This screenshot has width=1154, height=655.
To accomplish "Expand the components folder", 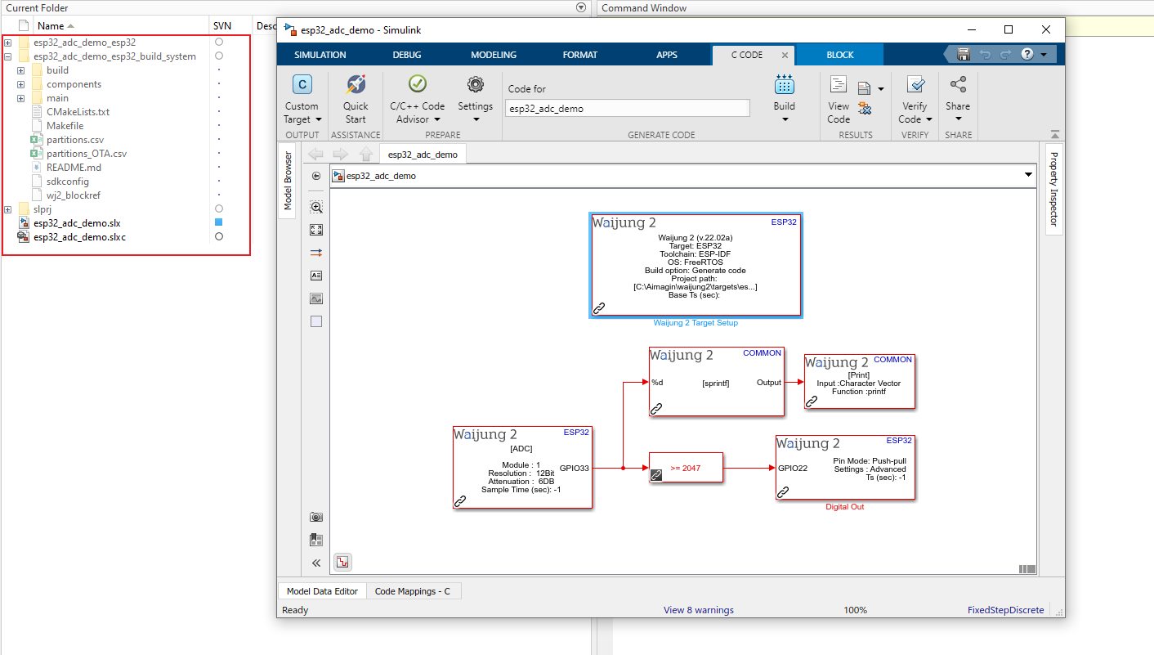I will click(x=20, y=84).
